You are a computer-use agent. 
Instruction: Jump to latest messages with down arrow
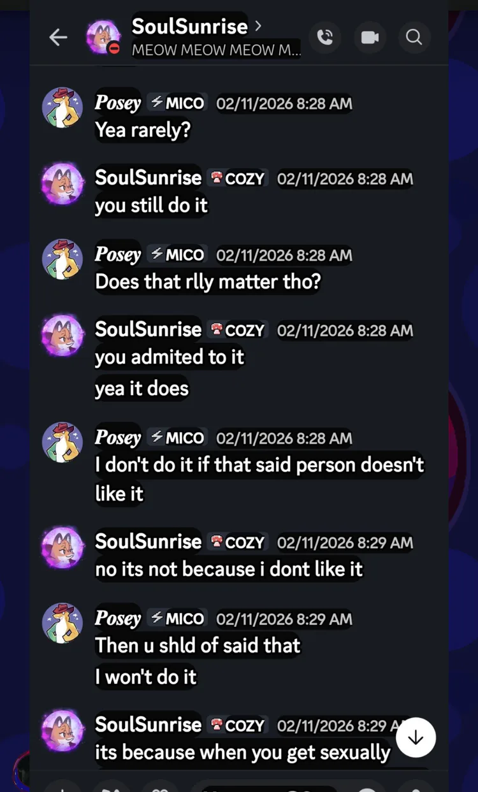click(x=416, y=737)
